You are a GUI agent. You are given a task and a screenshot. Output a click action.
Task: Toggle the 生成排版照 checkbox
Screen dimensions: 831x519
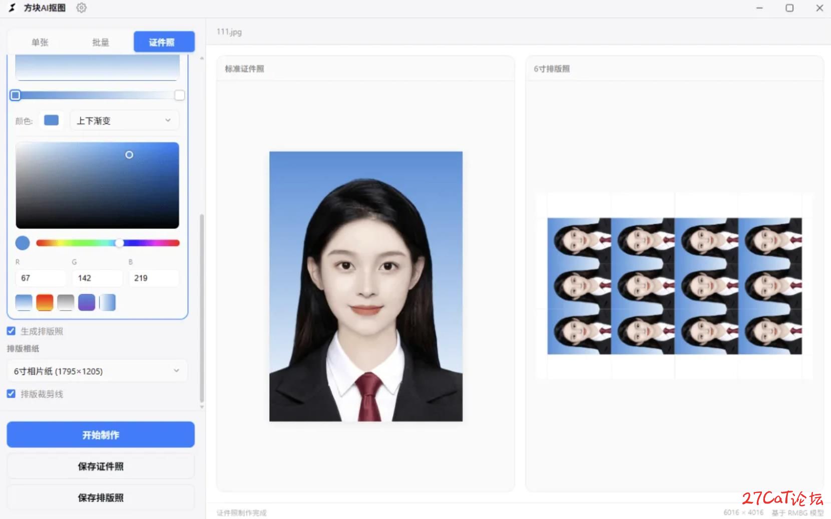11,331
